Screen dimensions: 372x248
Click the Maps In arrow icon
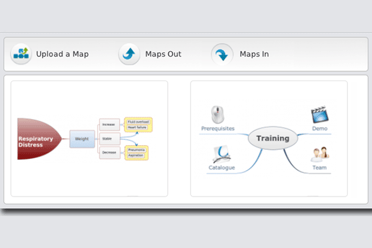(x=221, y=54)
